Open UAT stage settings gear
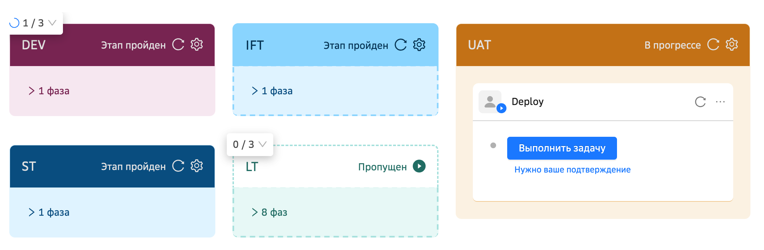 point(732,45)
